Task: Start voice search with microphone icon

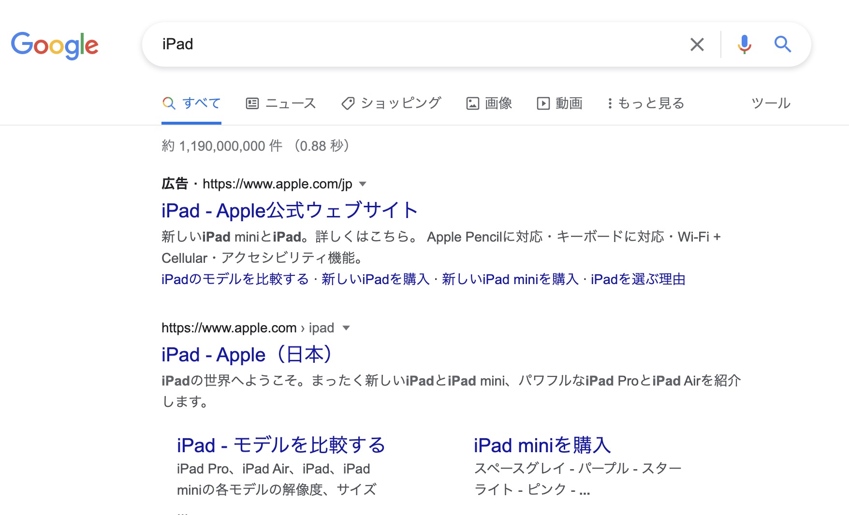Action: (744, 44)
